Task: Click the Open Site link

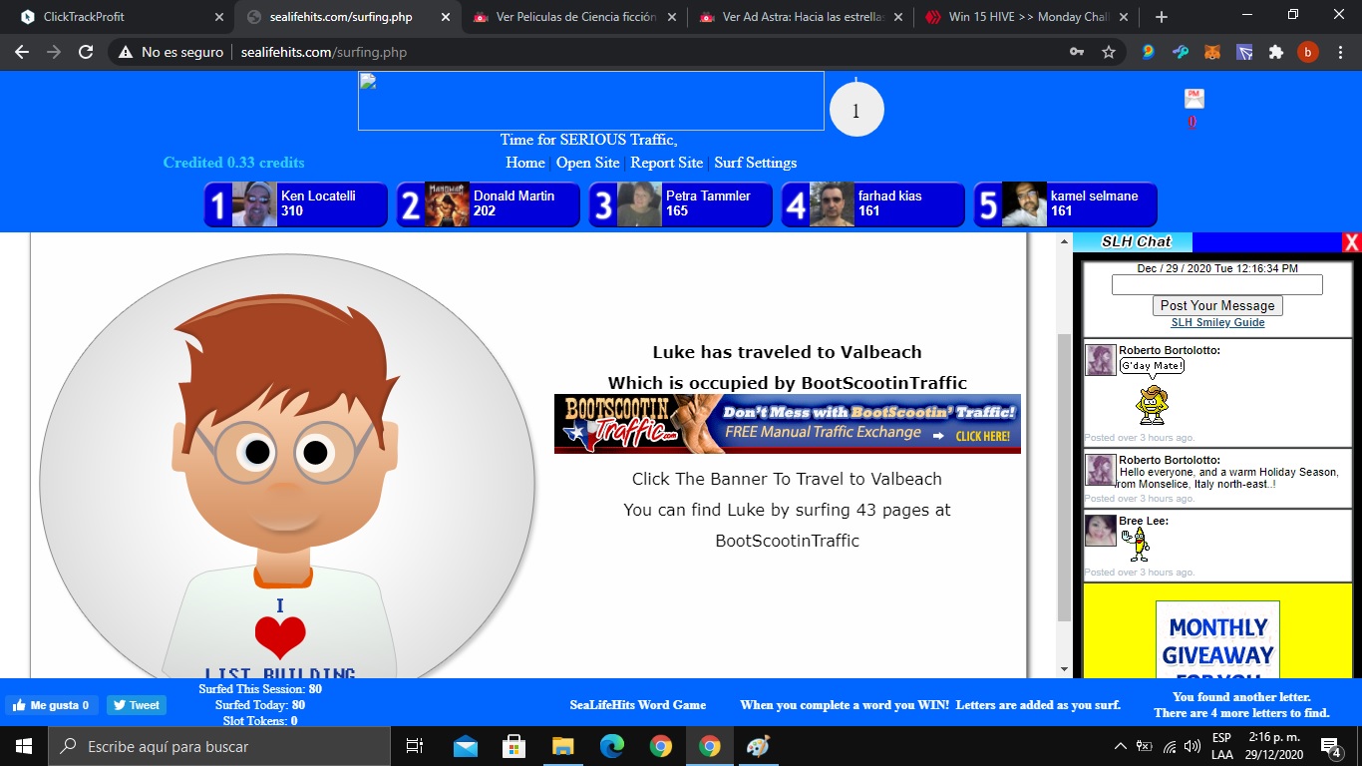Action: [x=588, y=163]
